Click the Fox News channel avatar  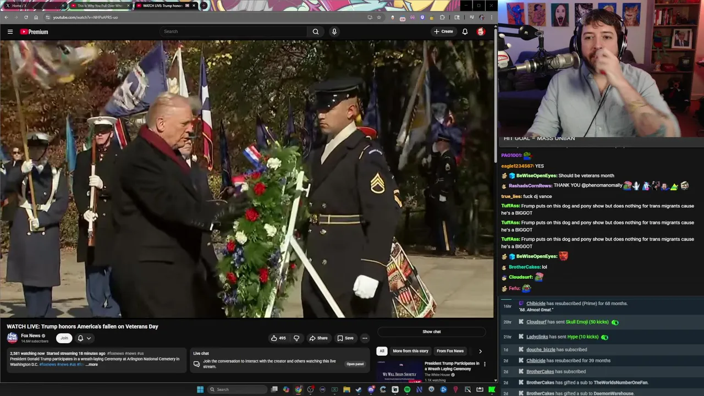click(12, 338)
